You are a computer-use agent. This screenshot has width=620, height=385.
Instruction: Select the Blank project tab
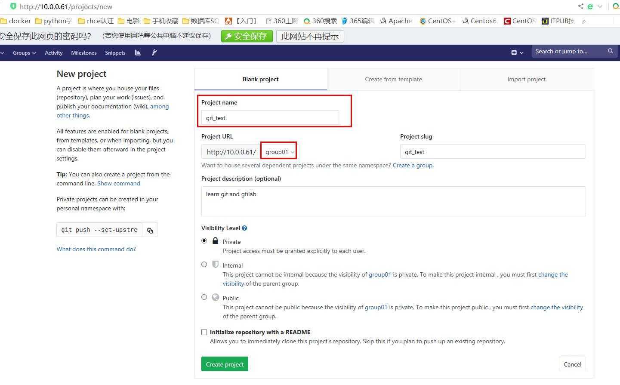point(261,79)
